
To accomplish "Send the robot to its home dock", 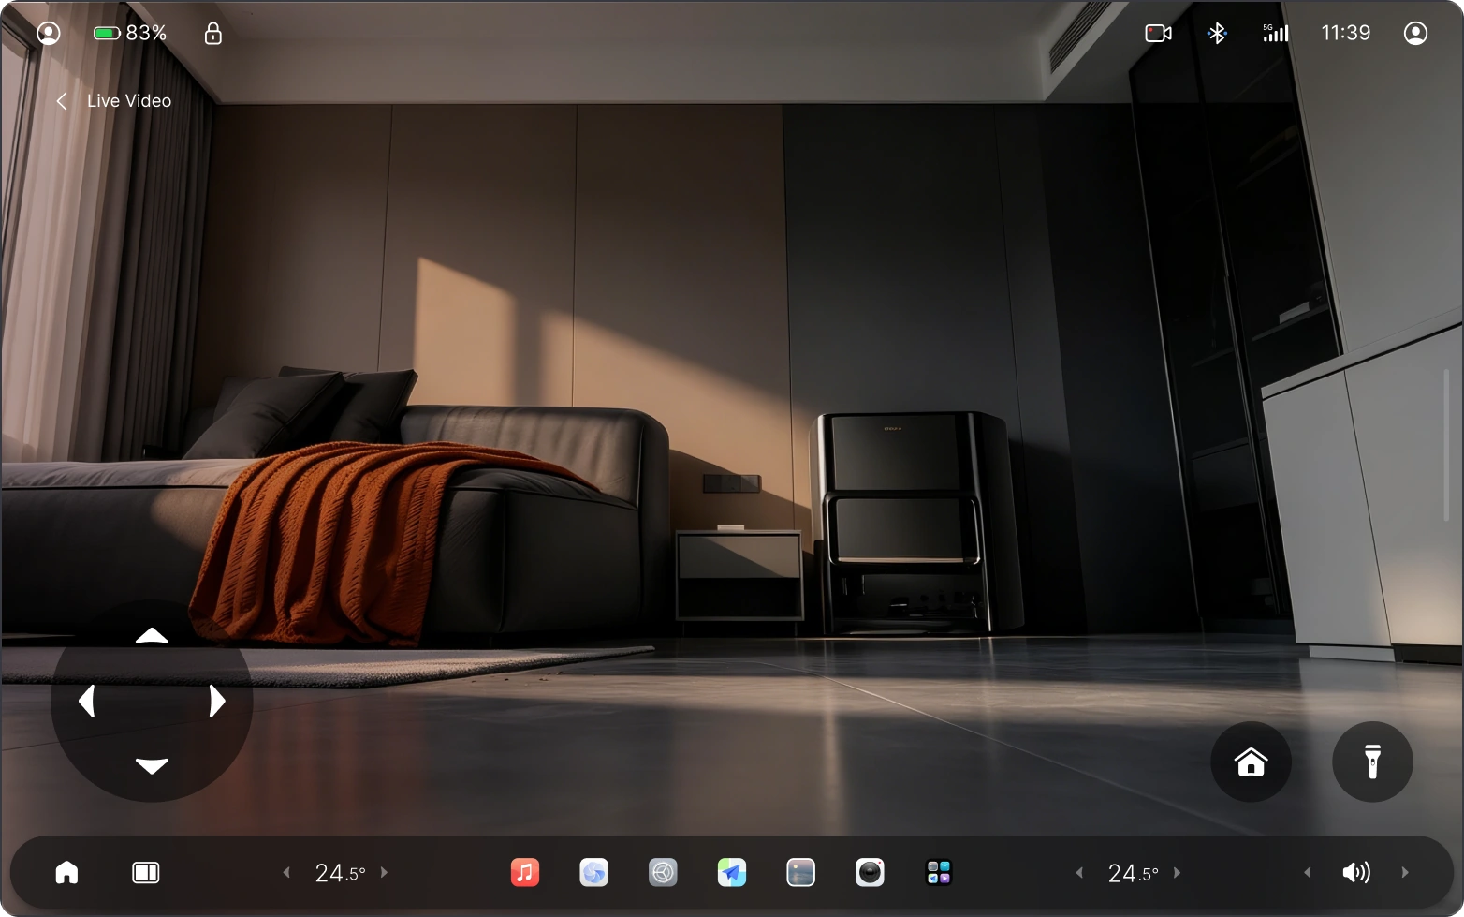I will point(1252,762).
